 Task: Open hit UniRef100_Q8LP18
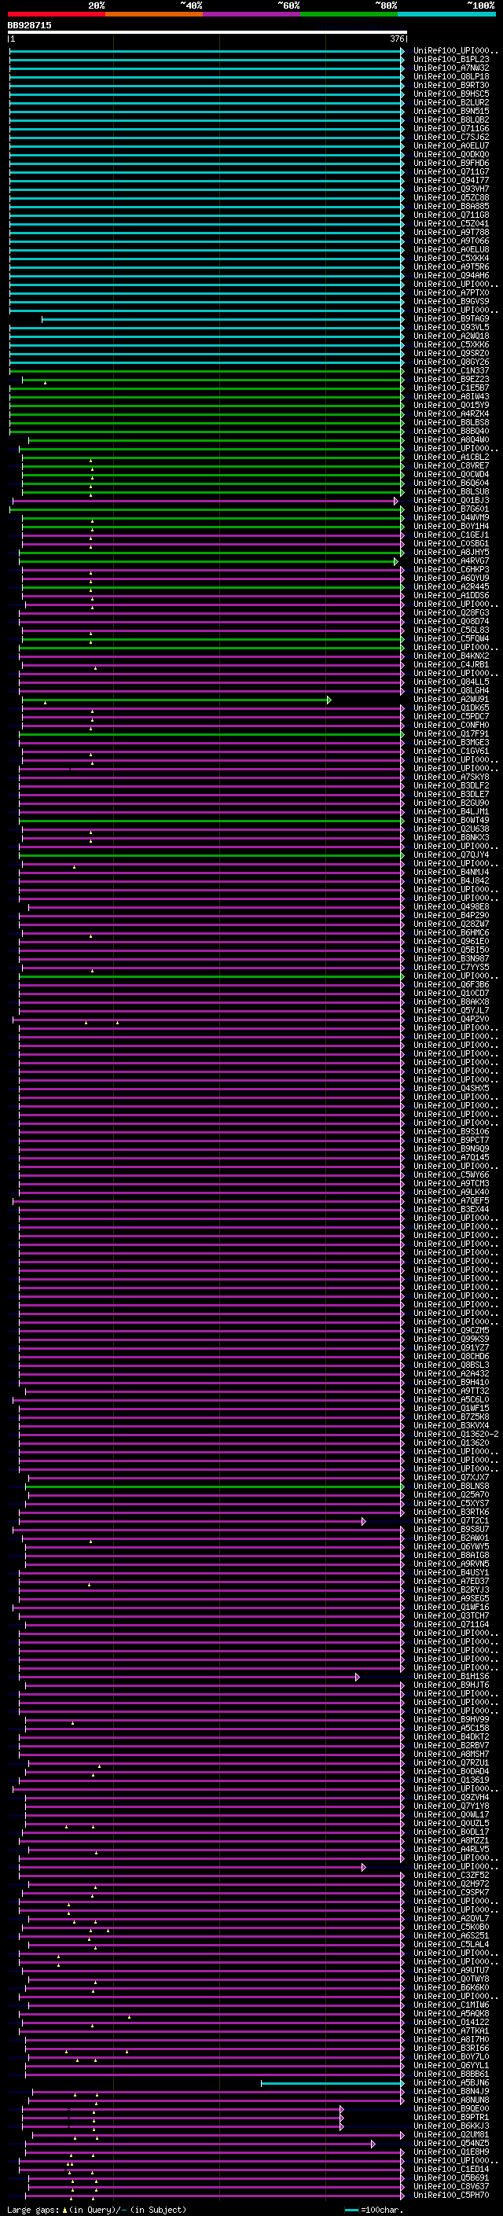click(451, 76)
